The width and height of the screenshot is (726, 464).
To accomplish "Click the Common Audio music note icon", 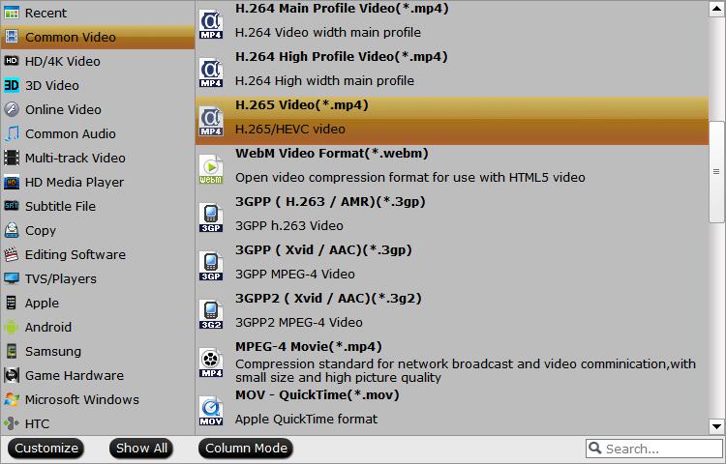I will (x=12, y=133).
